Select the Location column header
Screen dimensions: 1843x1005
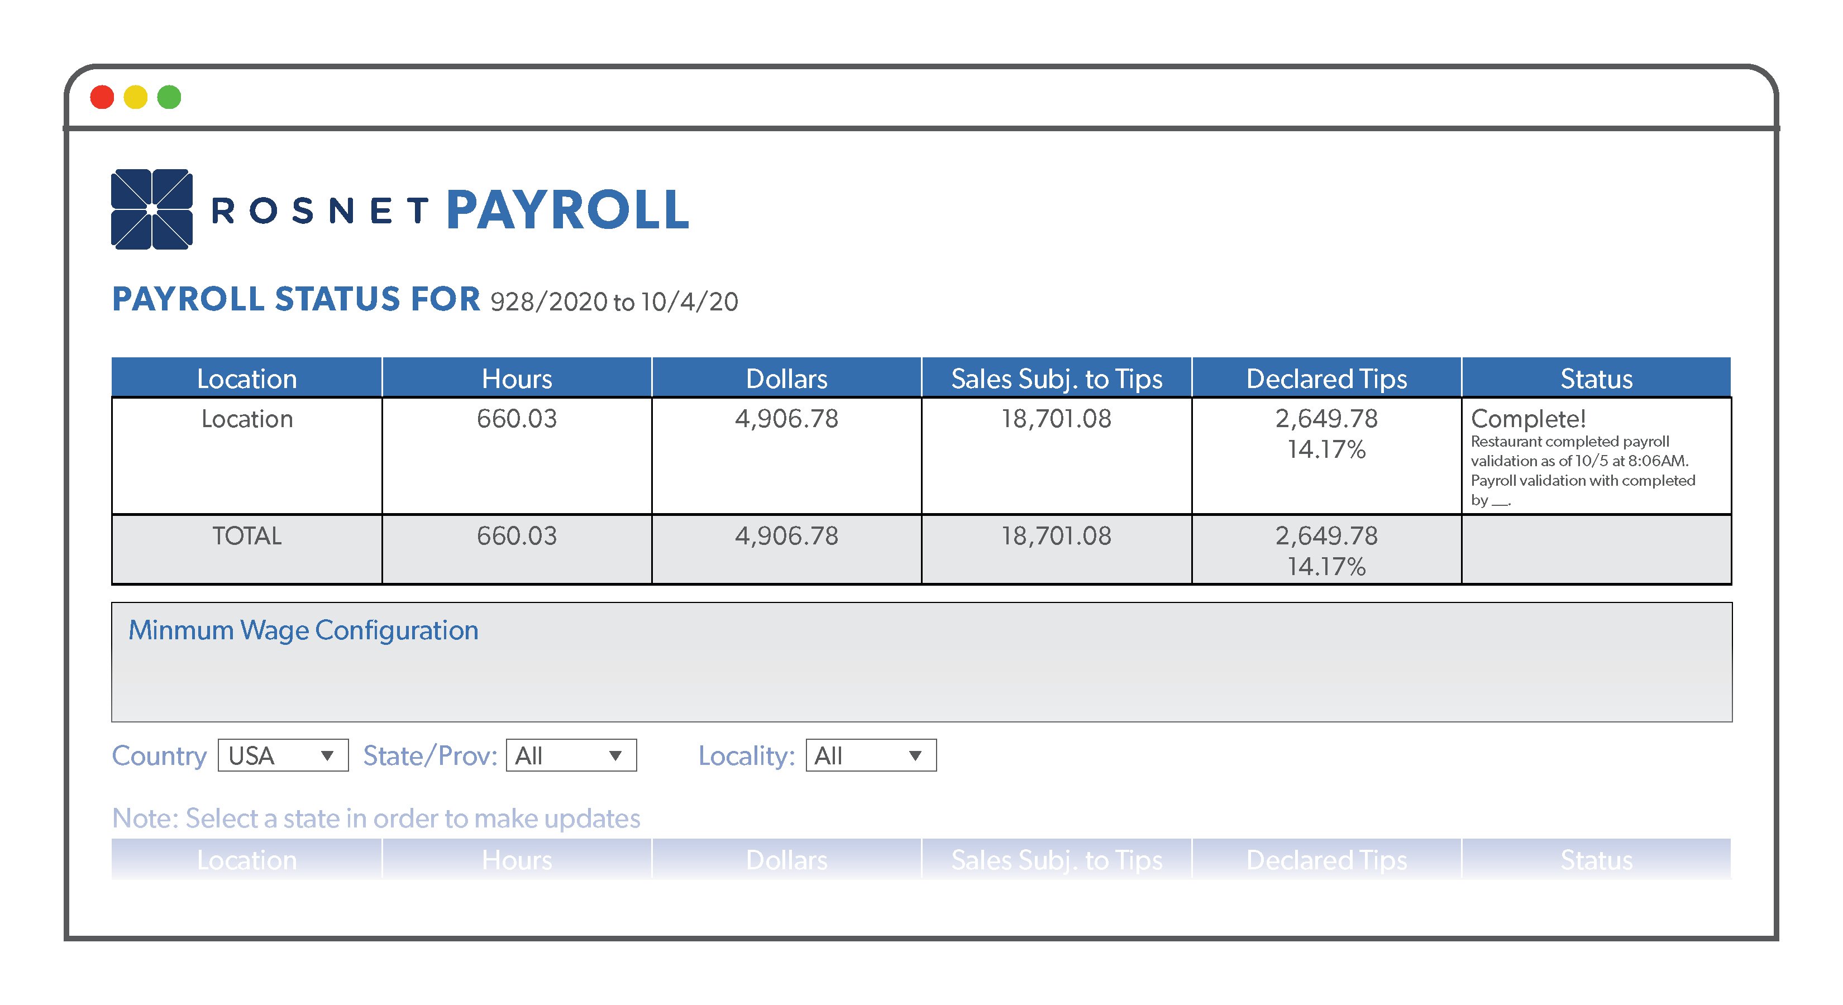click(247, 379)
